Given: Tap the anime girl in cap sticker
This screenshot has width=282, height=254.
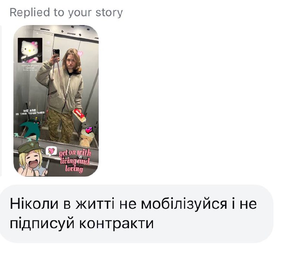Looking at the screenshot, I should pos(32,159).
